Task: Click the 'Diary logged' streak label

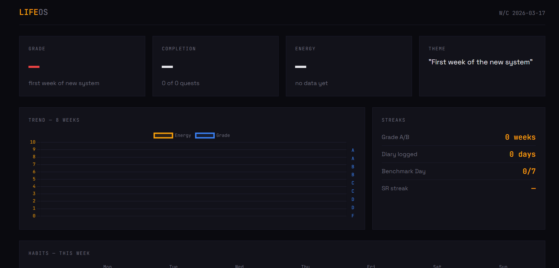Action: pos(399,154)
